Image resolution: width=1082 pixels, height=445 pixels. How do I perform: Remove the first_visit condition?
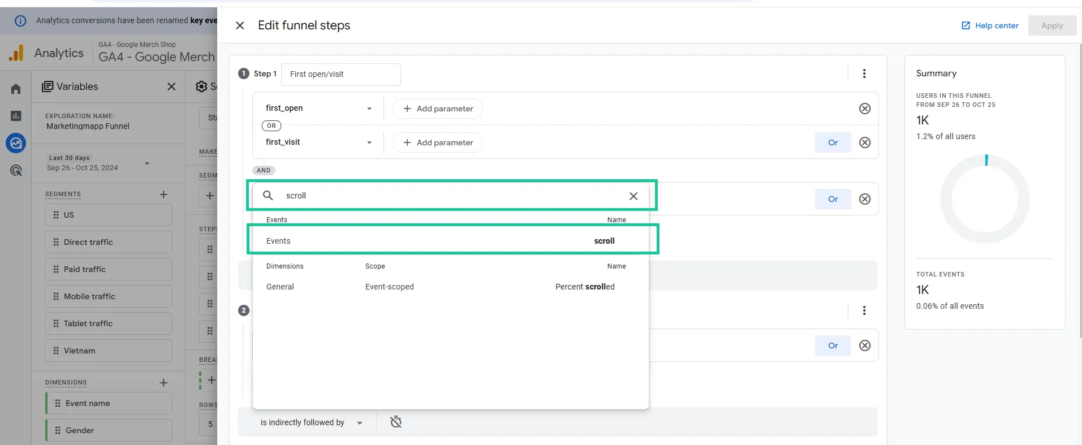[x=865, y=142]
